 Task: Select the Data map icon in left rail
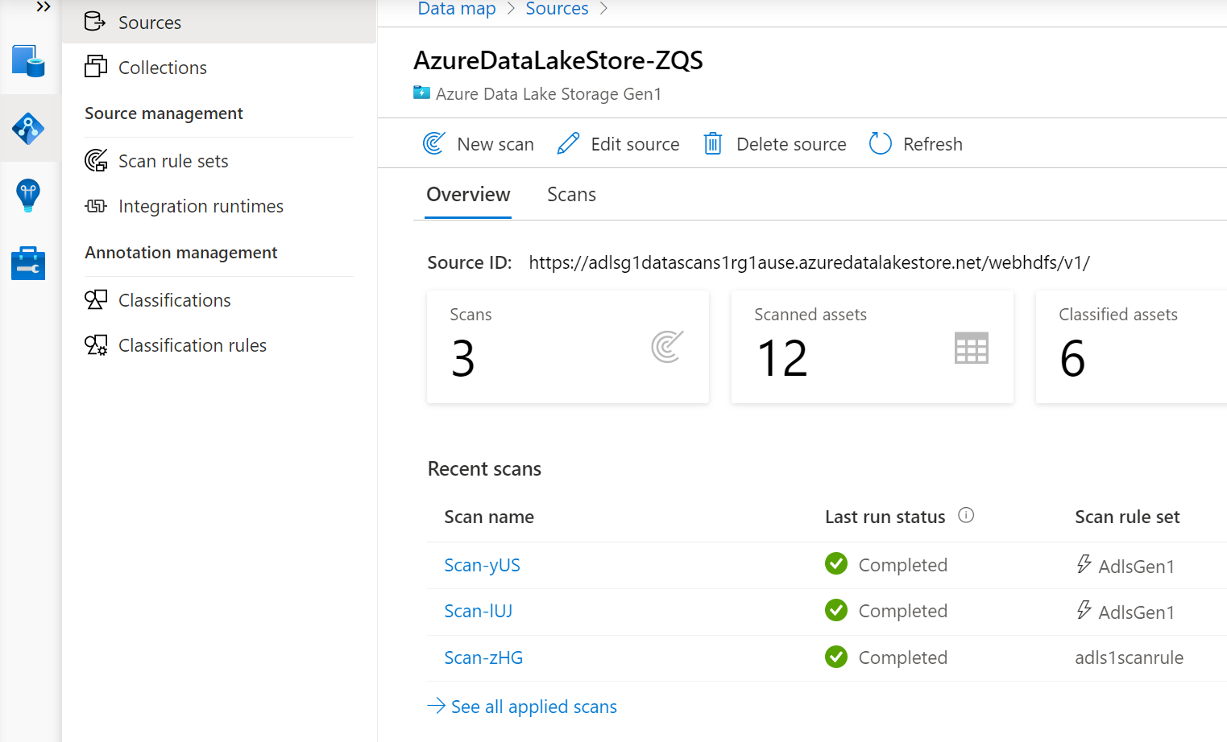(28, 128)
